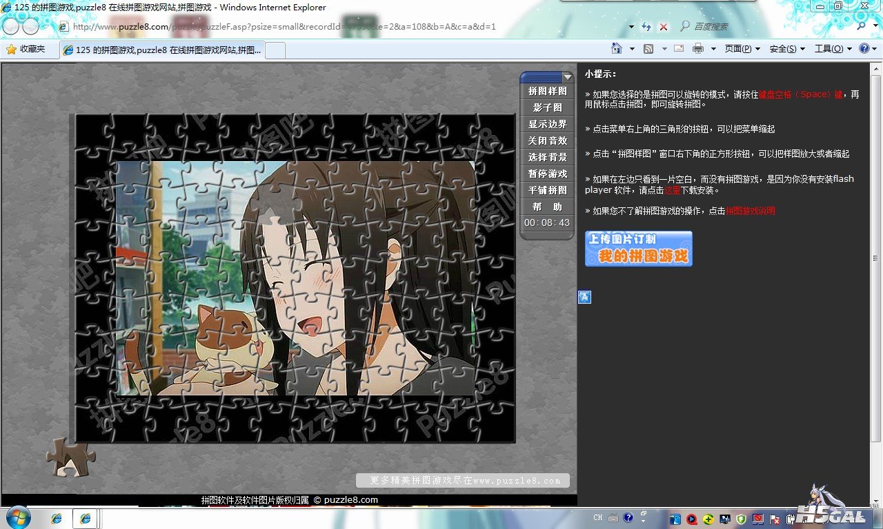Screen dimensions: 883x529
Task: Open the 拼图游戏说明 instructions link
Action: (x=750, y=211)
